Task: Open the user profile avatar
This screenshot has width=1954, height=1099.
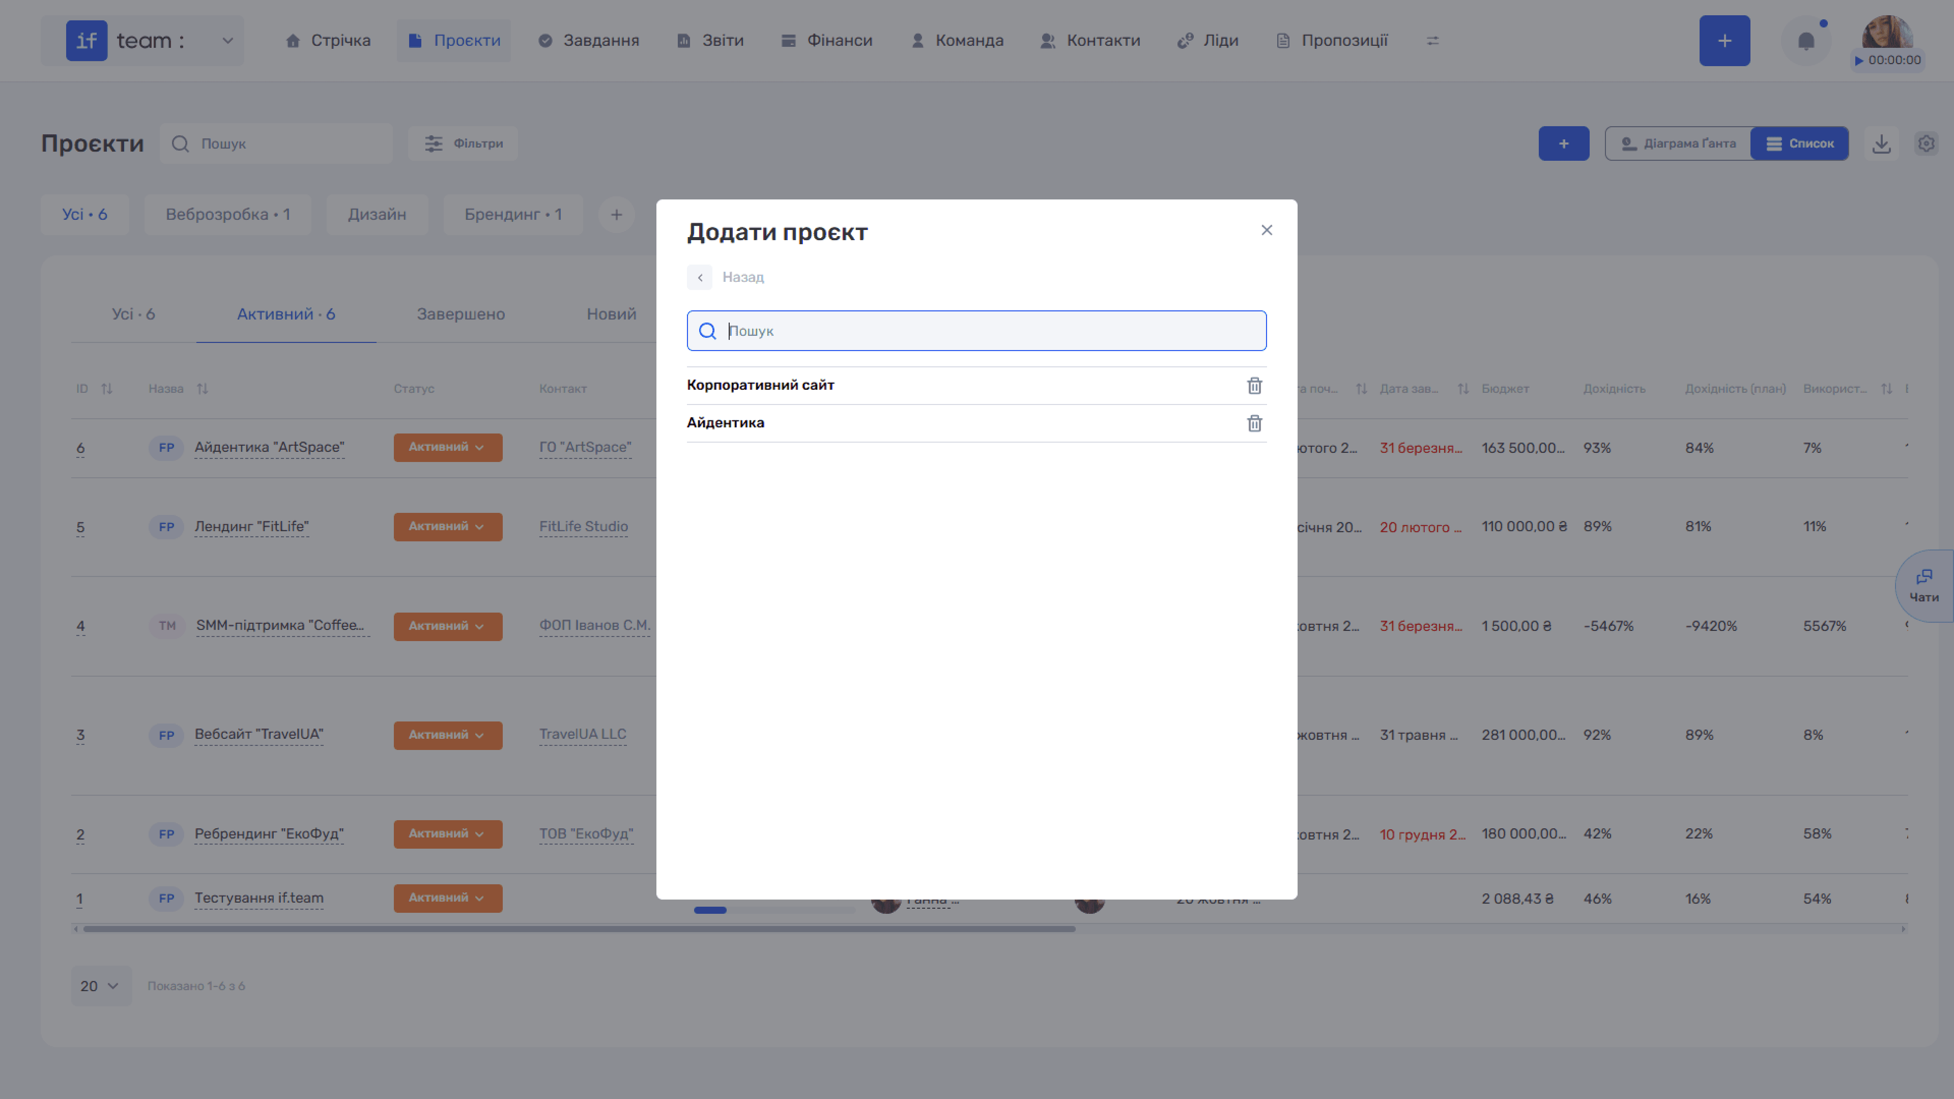Action: (1887, 32)
